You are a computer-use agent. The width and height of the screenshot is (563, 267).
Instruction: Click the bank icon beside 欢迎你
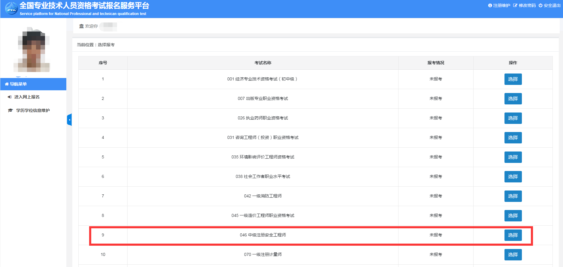81,26
